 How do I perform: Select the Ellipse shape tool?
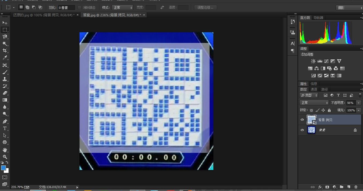click(5, 142)
